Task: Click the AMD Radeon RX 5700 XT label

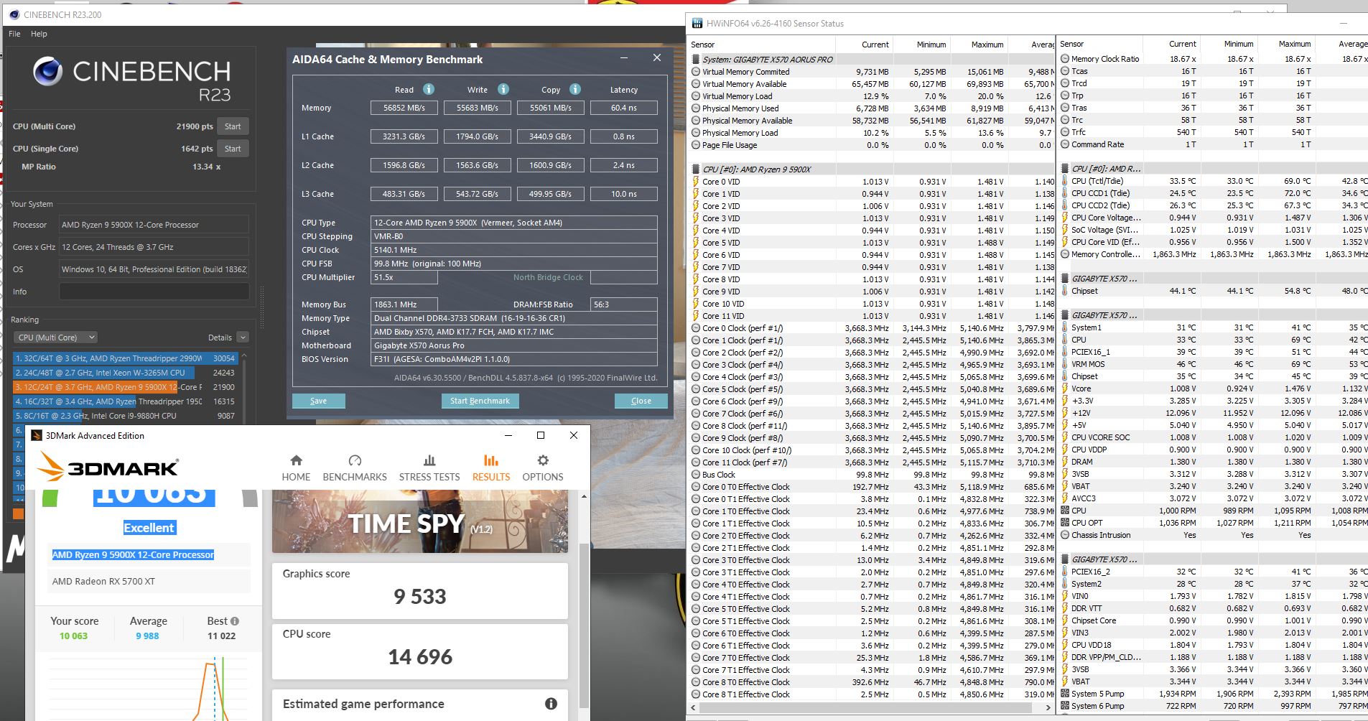Action: (103, 582)
